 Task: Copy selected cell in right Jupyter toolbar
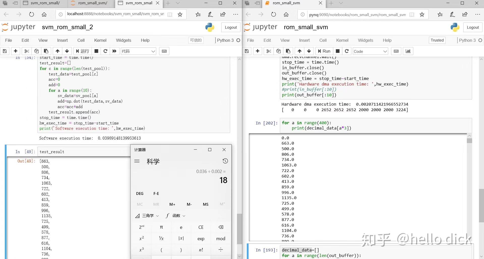278,51
